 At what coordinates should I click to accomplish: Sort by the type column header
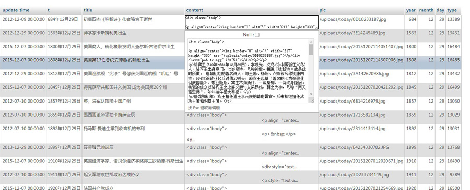click(x=452, y=10)
